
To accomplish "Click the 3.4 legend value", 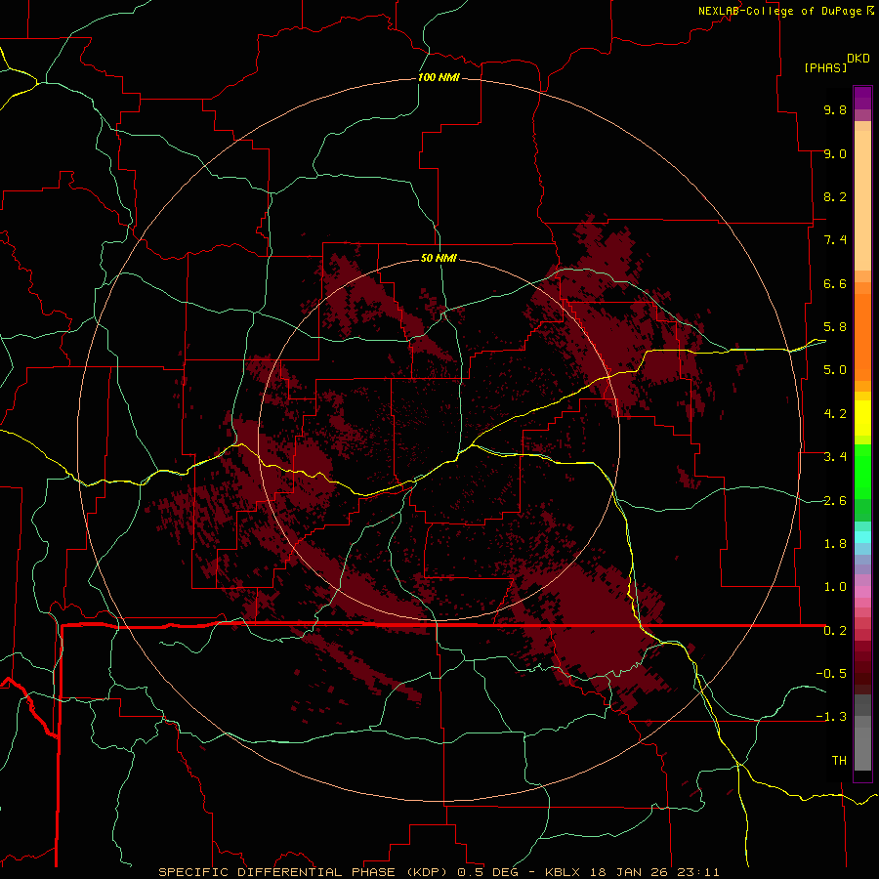I will point(835,457).
